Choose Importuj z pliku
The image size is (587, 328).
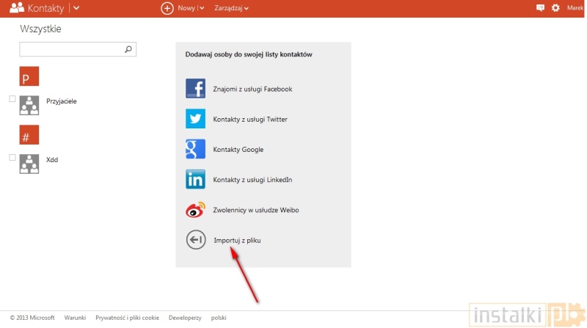coord(237,241)
